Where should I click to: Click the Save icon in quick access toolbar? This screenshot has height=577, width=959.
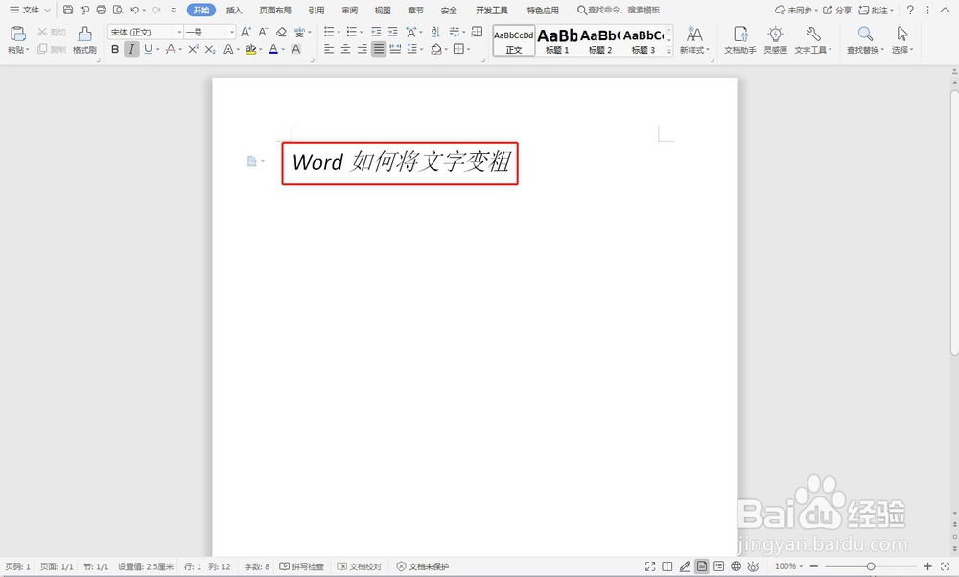pyautogui.click(x=68, y=10)
